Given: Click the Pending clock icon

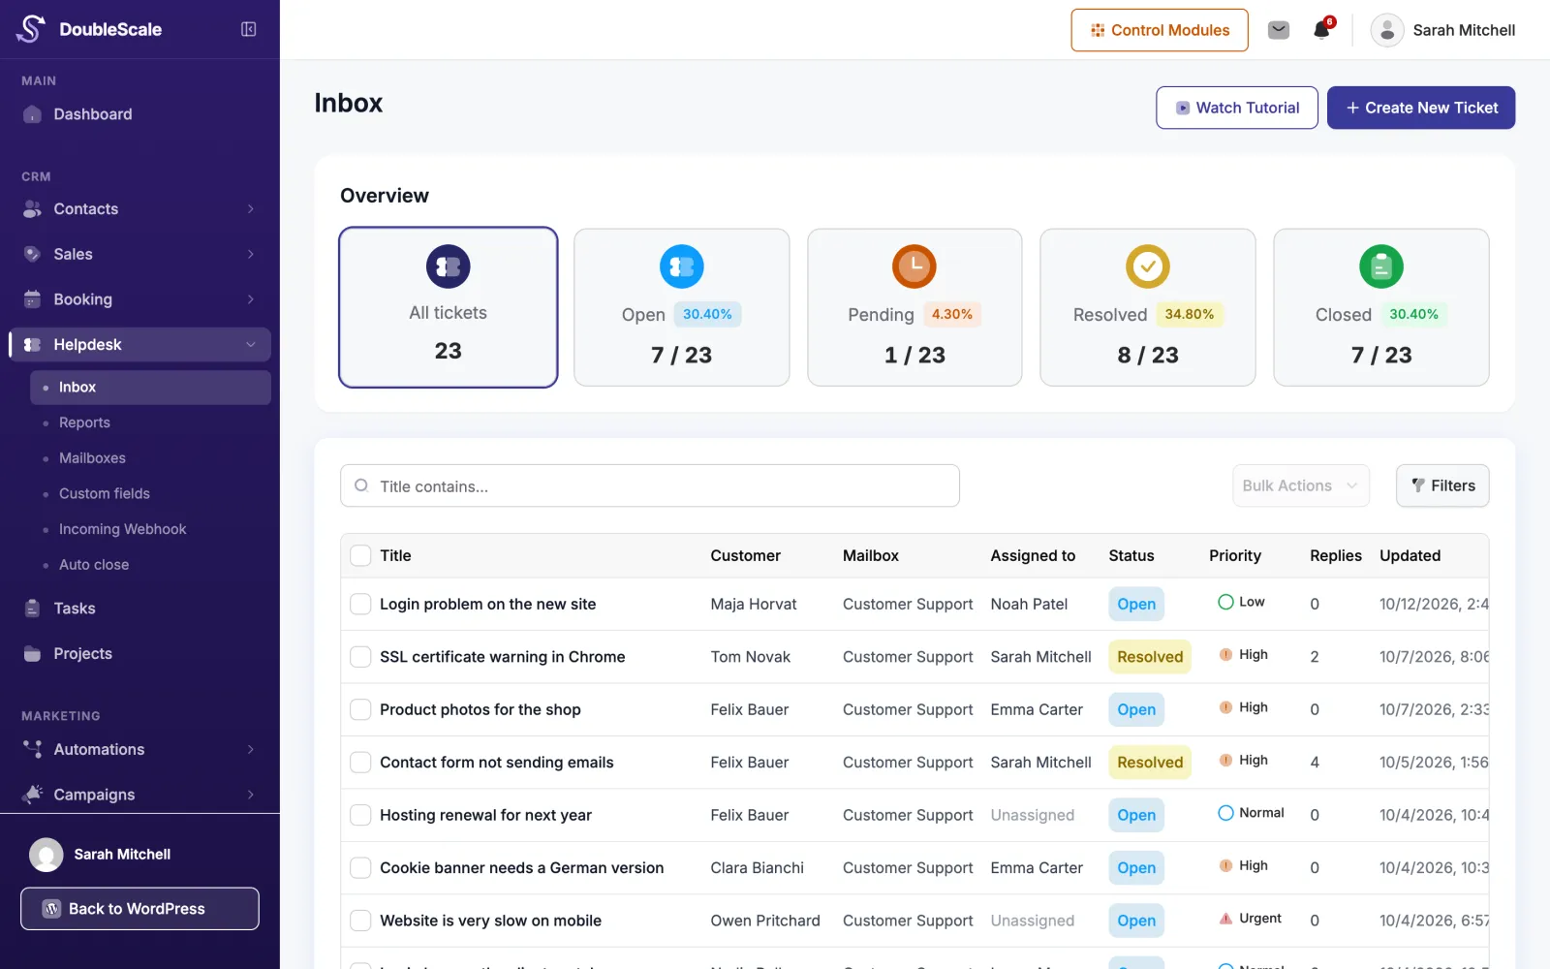Looking at the screenshot, I should [914, 266].
